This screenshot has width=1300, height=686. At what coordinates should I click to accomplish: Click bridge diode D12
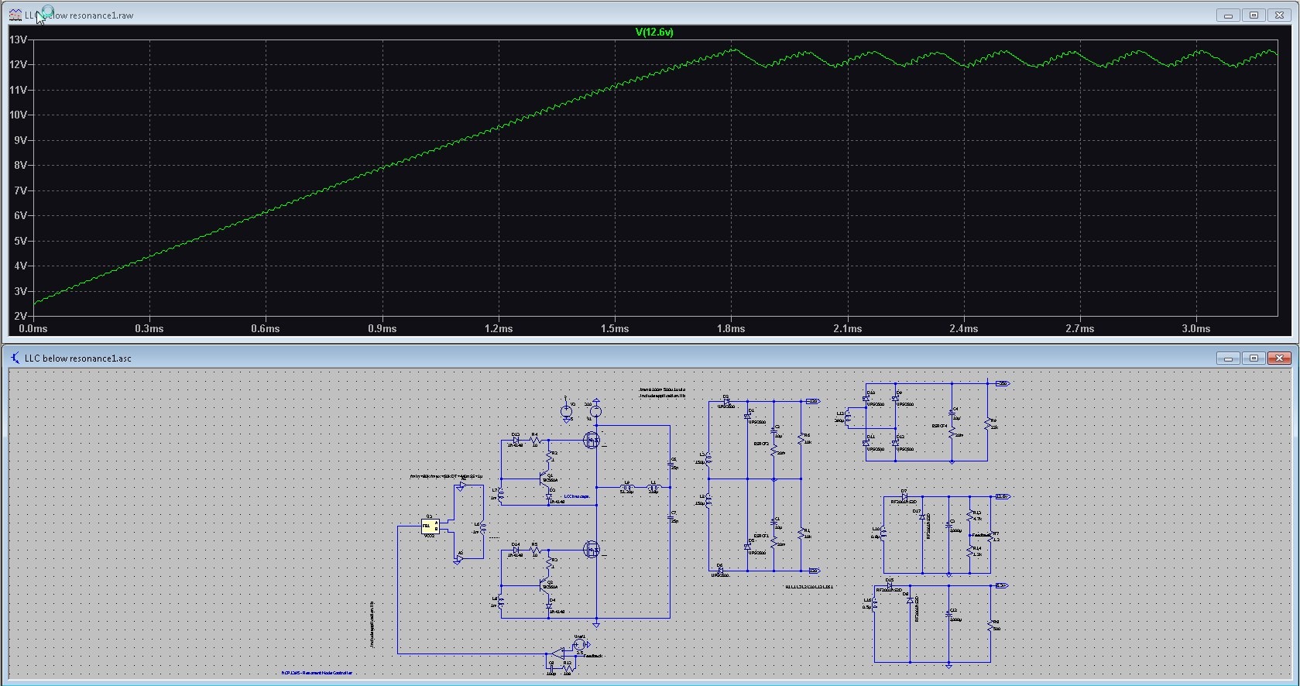[895, 442]
